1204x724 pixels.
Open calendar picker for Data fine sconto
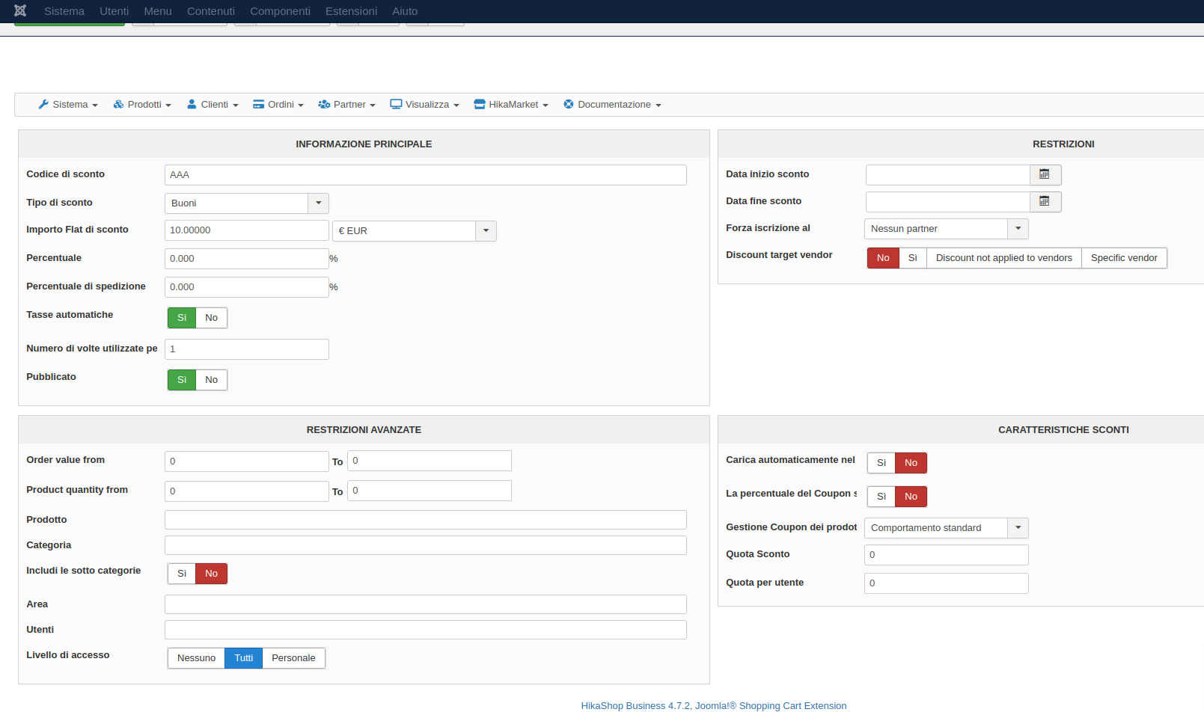tap(1045, 201)
